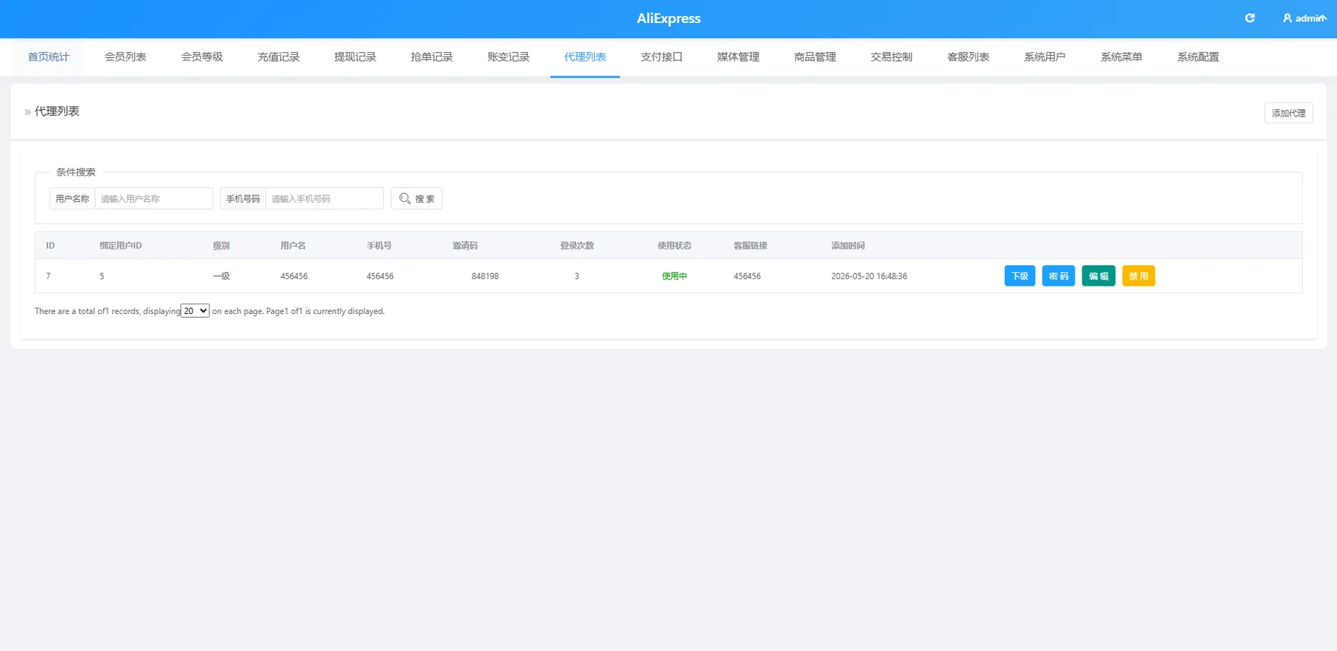Viewport: 1337px width, 651px height.
Task: Click the breadcrumb arrows before 代理列表
Action: coord(27,112)
